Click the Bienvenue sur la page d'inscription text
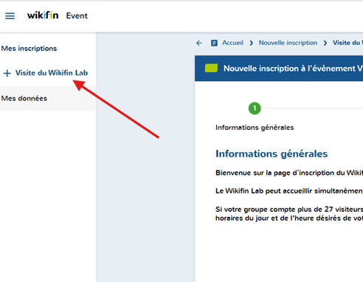 289,173
